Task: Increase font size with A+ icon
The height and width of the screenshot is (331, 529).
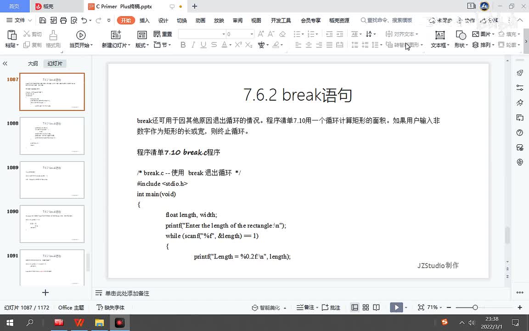Action: (x=261, y=34)
